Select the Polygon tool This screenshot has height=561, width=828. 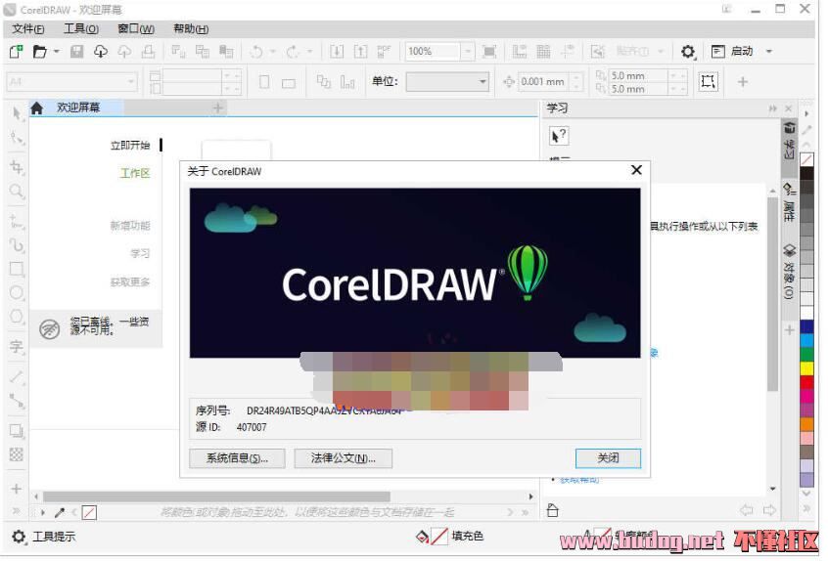pyautogui.click(x=17, y=317)
